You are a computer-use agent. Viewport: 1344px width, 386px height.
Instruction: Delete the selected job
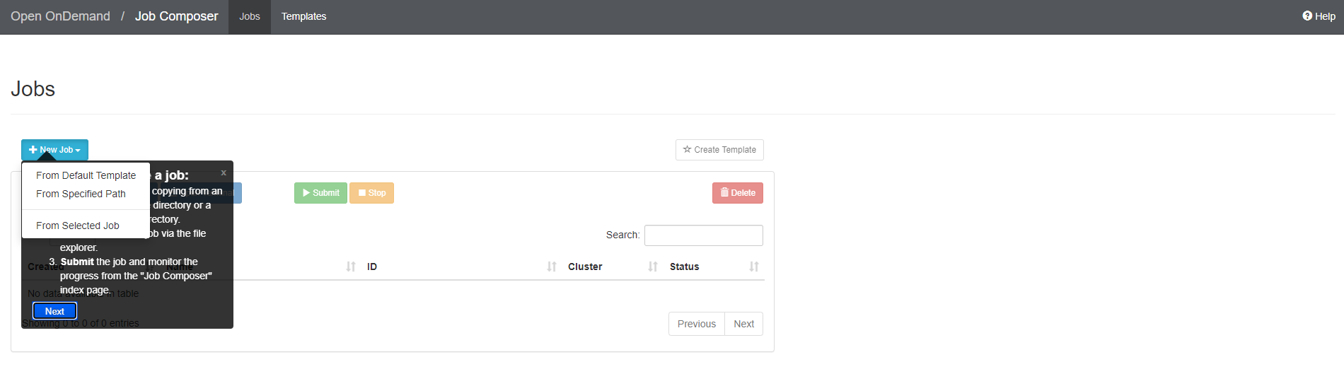pos(738,193)
